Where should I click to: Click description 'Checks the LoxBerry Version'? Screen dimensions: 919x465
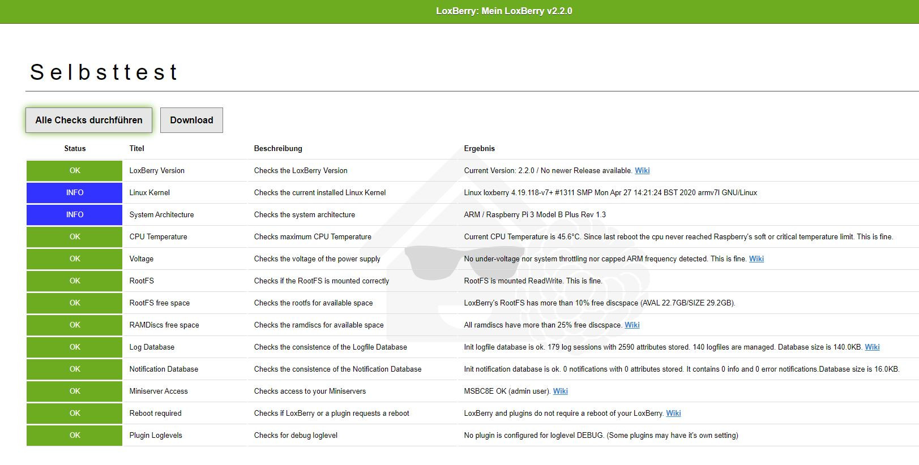[301, 170]
